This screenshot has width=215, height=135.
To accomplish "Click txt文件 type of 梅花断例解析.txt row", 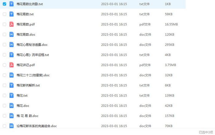I will [144, 85].
